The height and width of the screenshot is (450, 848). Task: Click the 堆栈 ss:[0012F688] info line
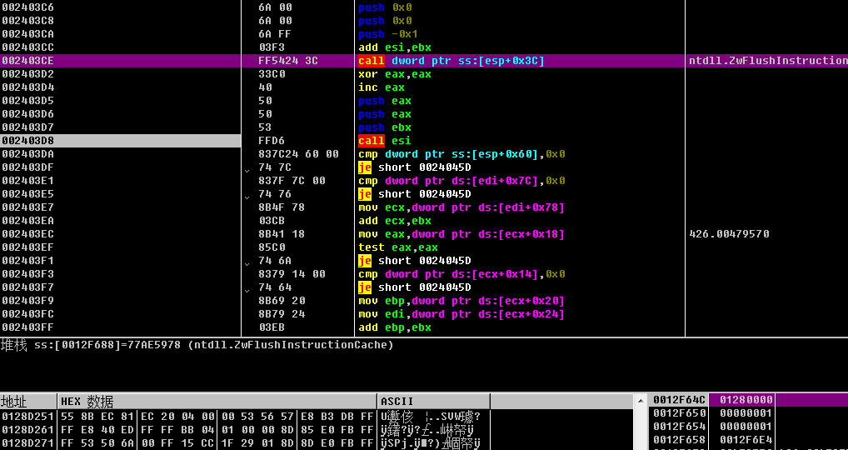tap(197, 345)
